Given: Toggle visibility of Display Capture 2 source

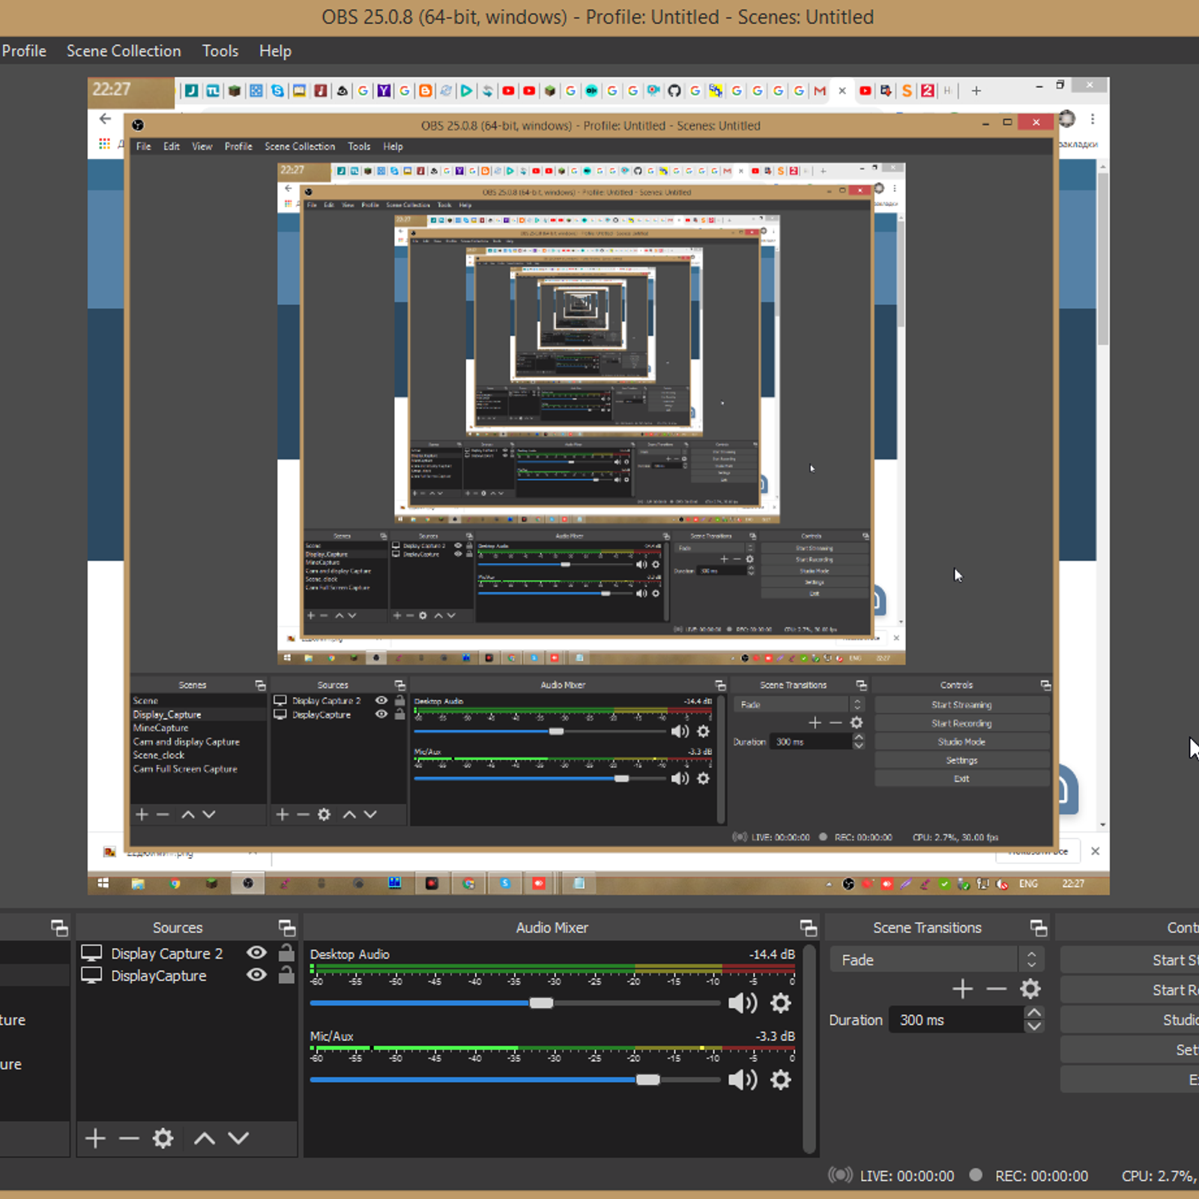Looking at the screenshot, I should pos(256,952).
